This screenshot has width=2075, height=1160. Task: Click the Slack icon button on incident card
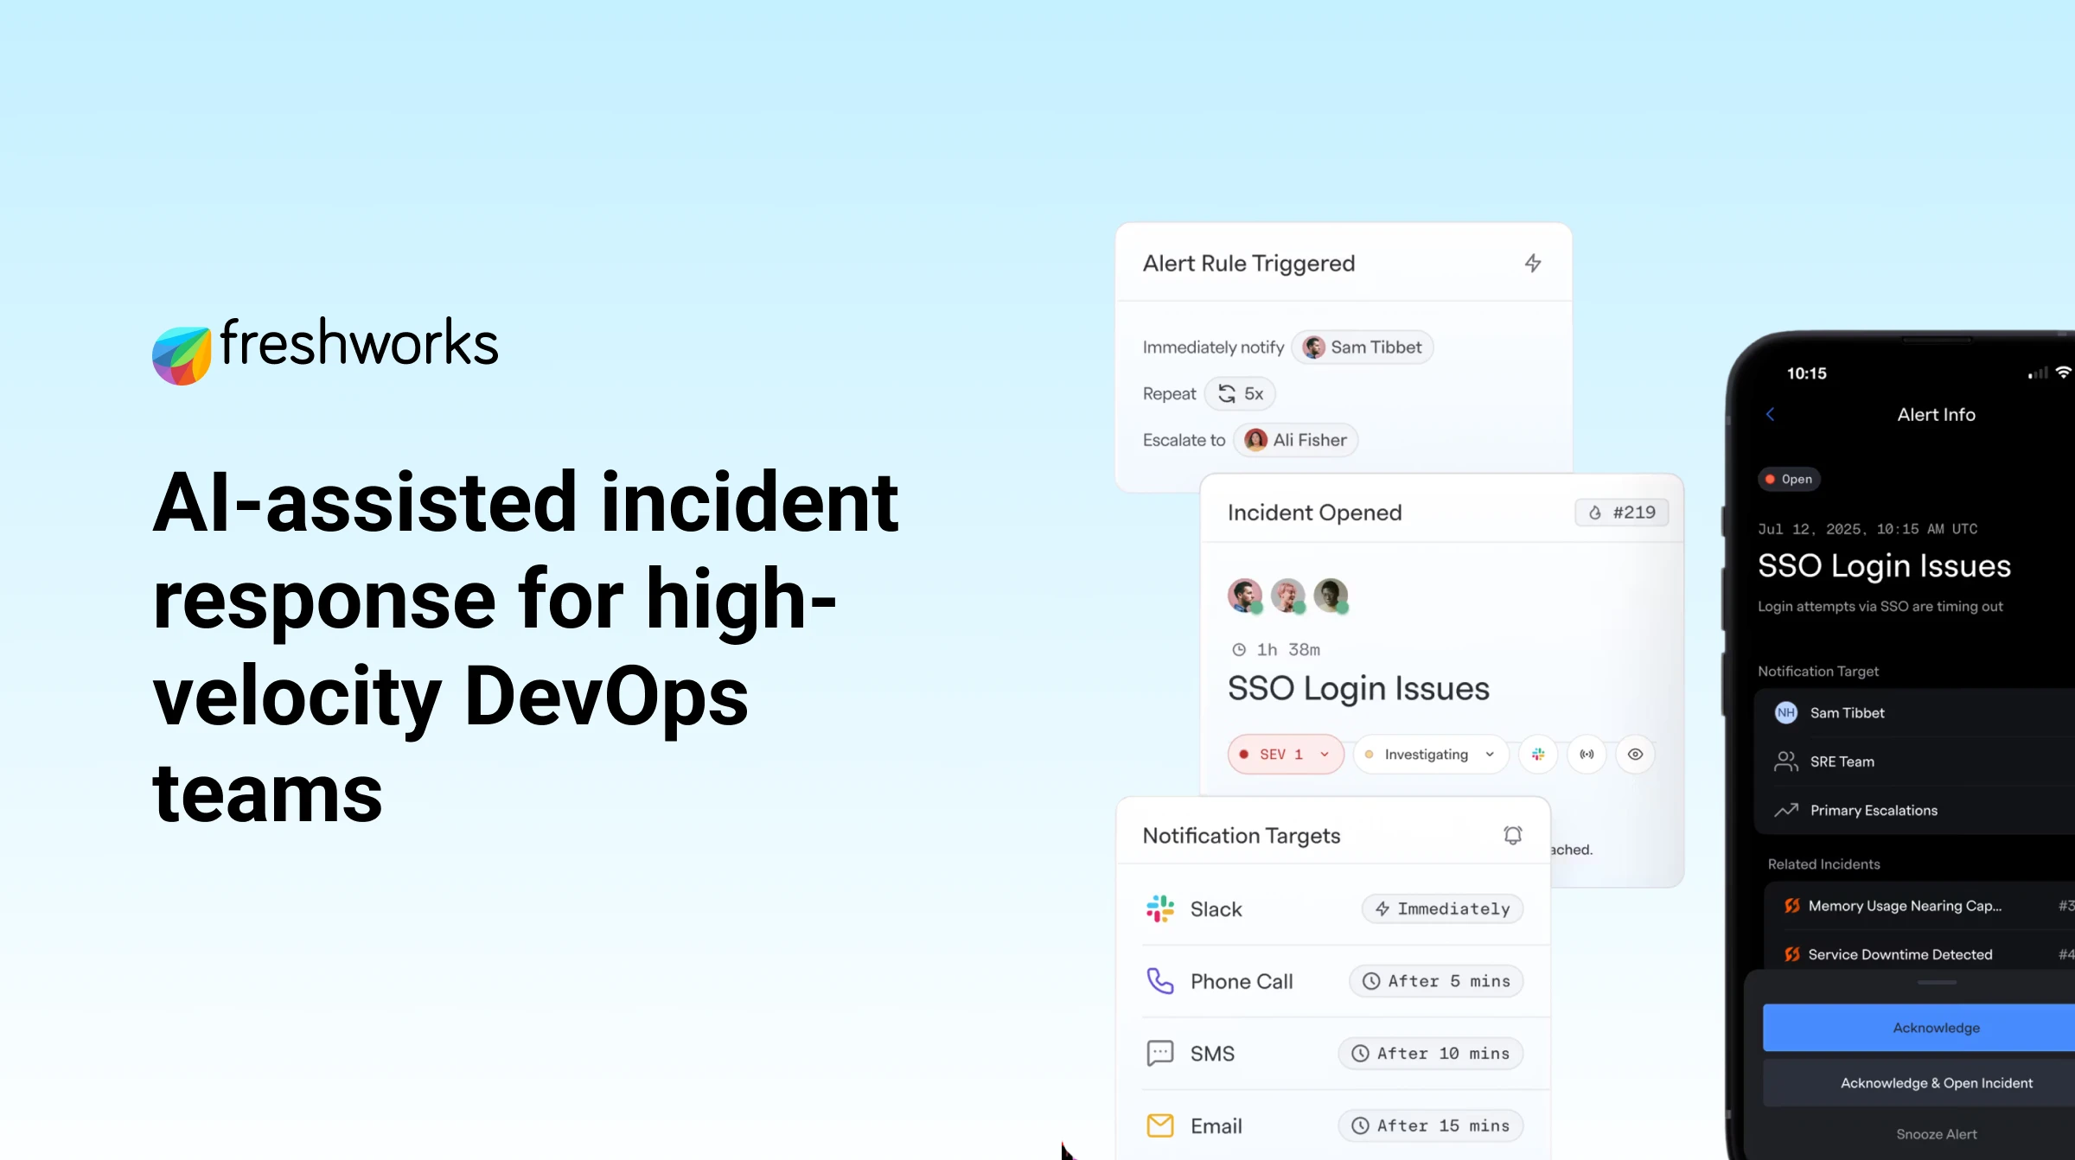click(1538, 755)
